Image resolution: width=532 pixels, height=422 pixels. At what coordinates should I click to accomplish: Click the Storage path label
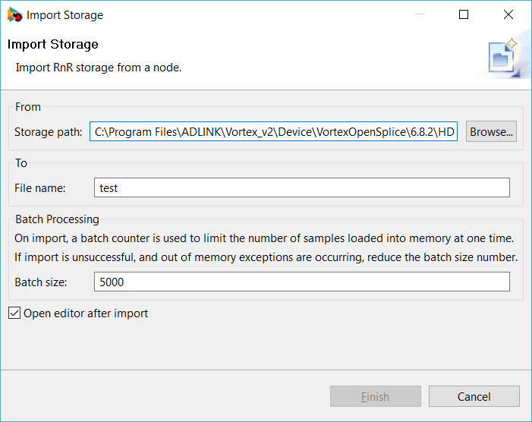[48, 132]
